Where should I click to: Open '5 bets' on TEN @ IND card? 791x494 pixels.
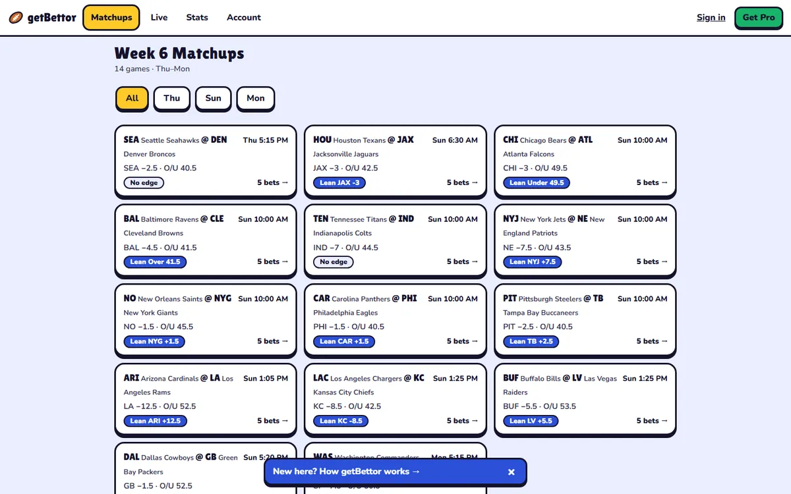[x=463, y=261]
